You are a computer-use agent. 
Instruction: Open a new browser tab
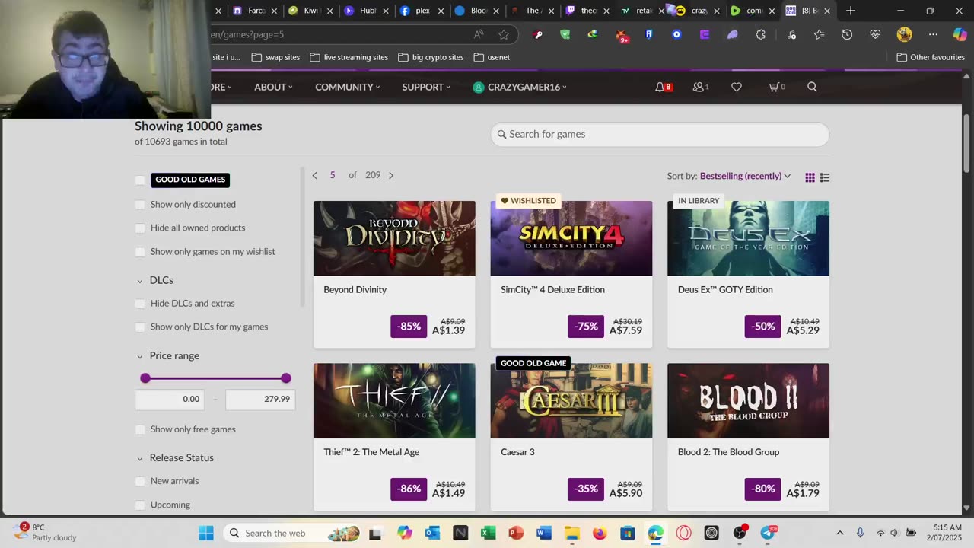point(851,11)
